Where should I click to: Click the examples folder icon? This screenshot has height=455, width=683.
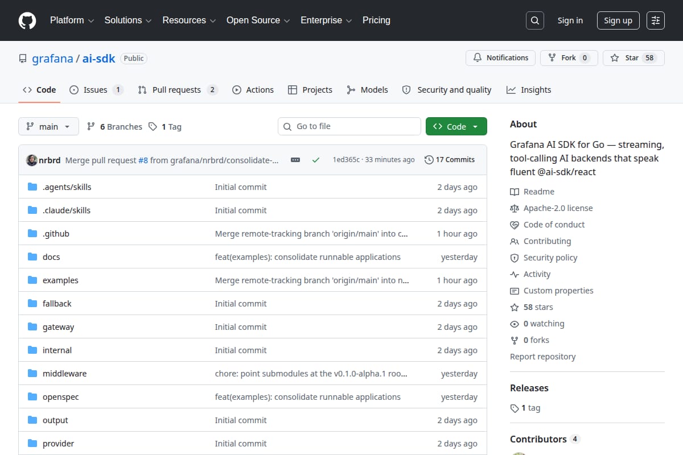[x=32, y=280]
